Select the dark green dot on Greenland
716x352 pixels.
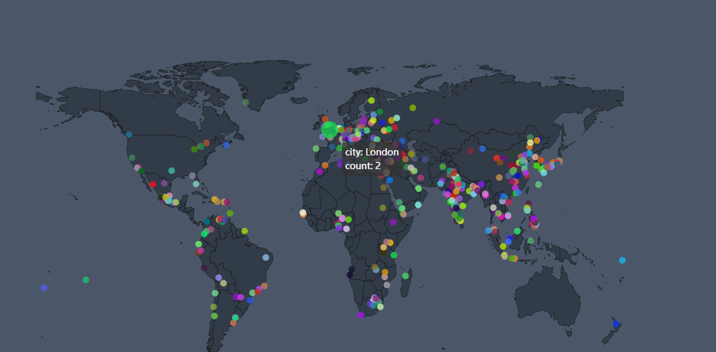tap(245, 102)
